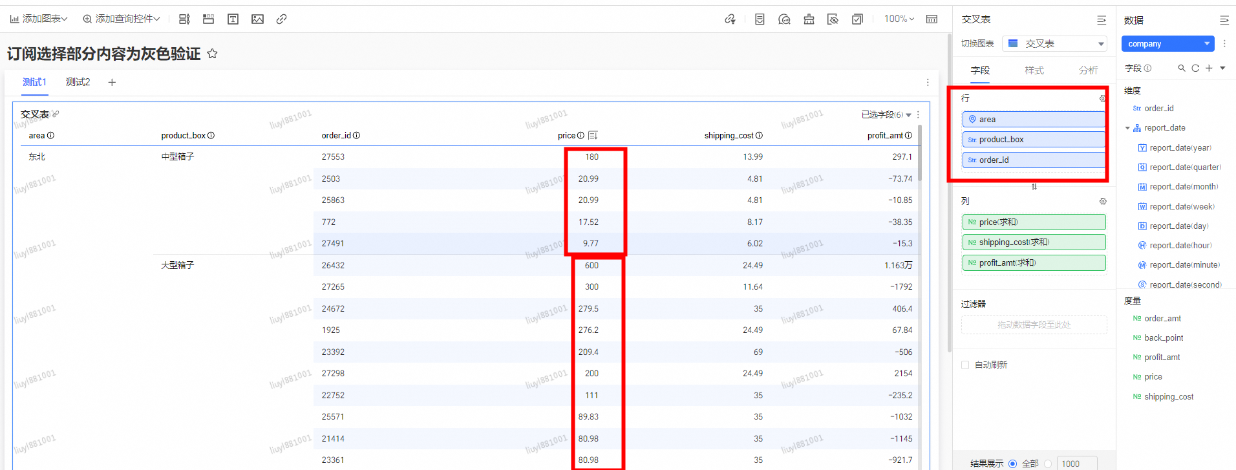Open the 样式 tab
Screen dimensions: 1236x470
click(1034, 70)
